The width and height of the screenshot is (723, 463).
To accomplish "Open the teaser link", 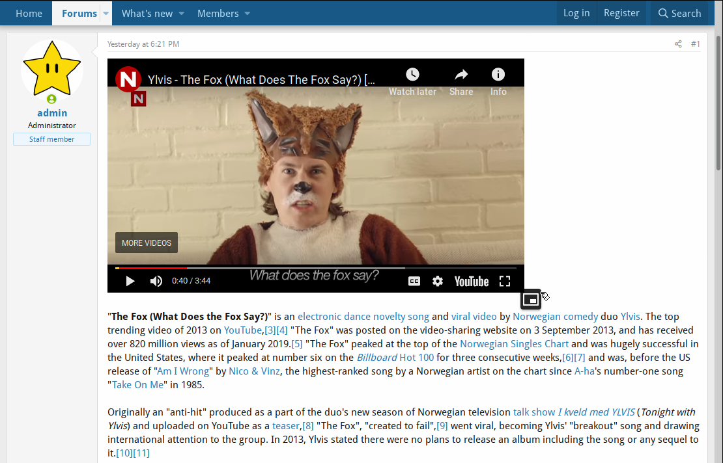I will pos(286,426).
